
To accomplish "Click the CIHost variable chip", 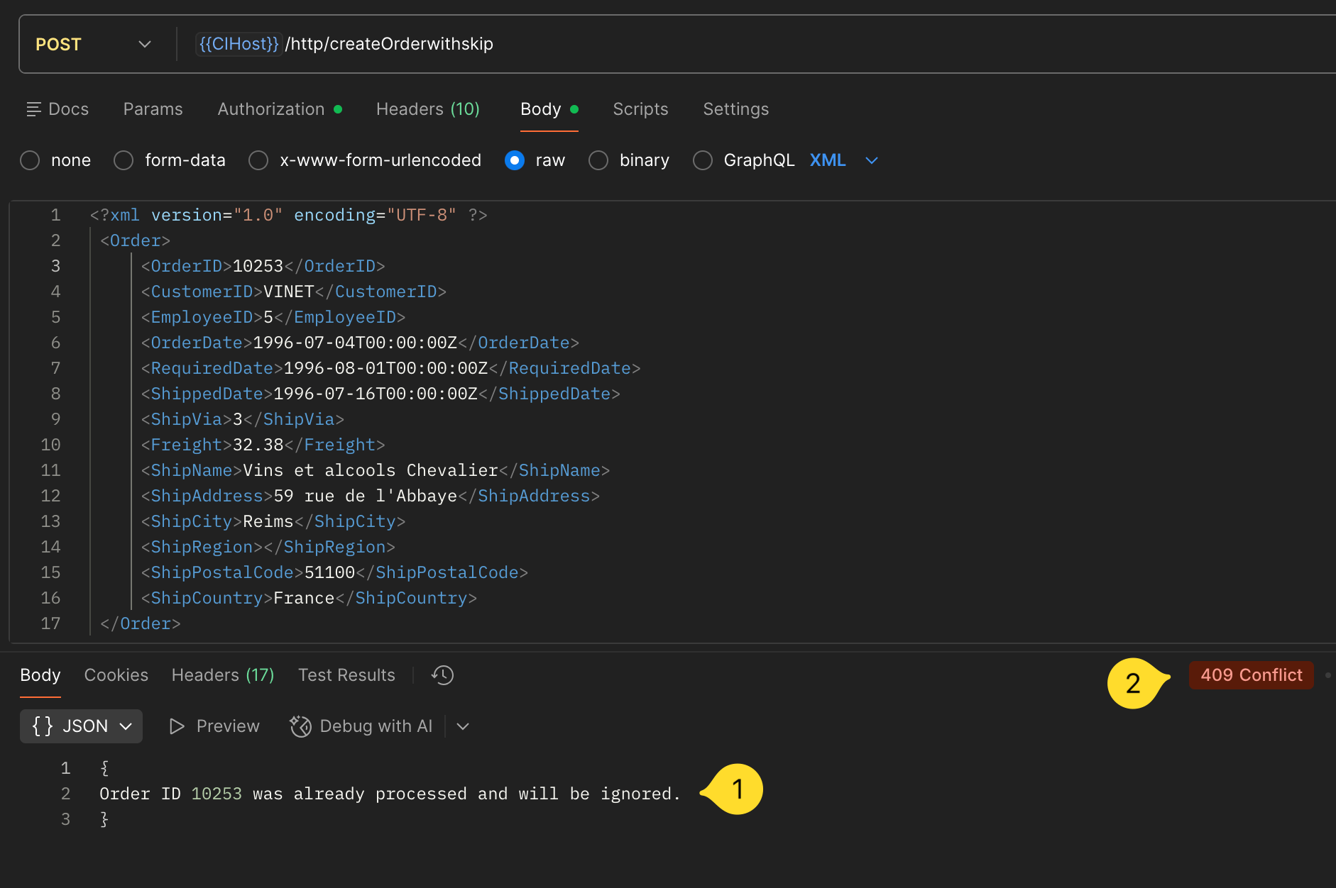I will coord(239,43).
